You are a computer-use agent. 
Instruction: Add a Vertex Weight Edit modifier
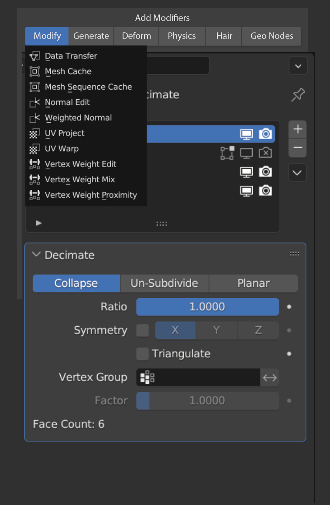click(x=86, y=164)
